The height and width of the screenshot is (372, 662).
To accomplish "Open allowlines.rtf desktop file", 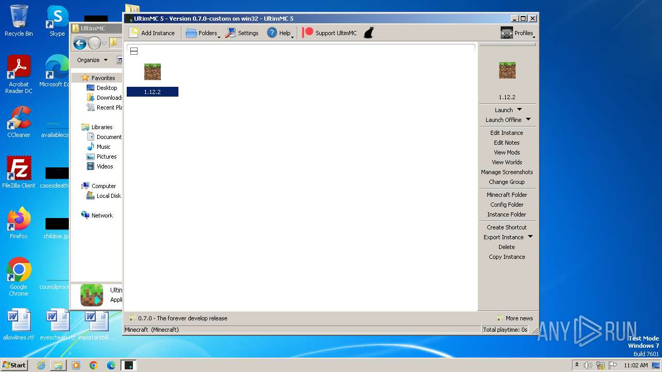I will tap(19, 324).
